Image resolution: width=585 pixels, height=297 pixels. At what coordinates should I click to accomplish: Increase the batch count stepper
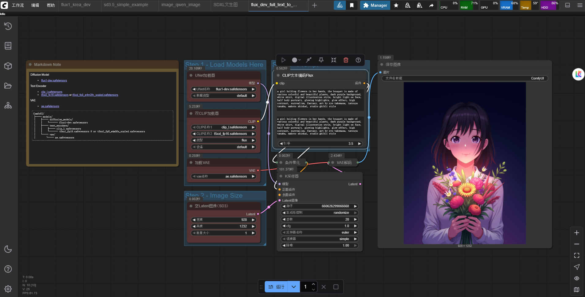pos(313,284)
